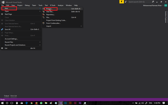Open the Tools menu

(40, 5)
